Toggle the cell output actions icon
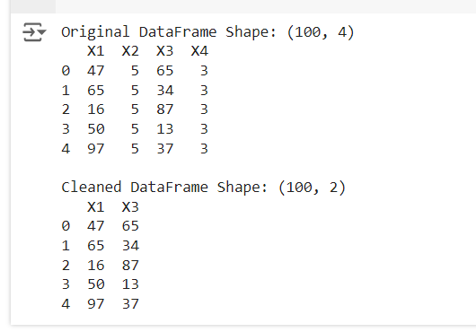The width and height of the screenshot is (476, 332). (x=34, y=31)
